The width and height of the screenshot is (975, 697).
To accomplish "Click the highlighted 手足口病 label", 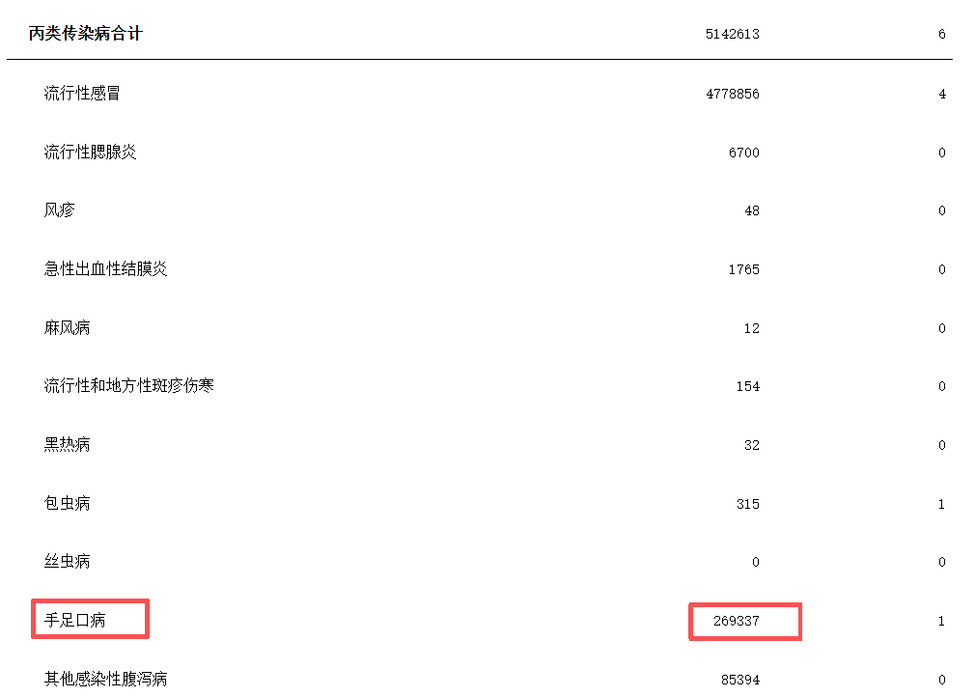I will pos(74,621).
